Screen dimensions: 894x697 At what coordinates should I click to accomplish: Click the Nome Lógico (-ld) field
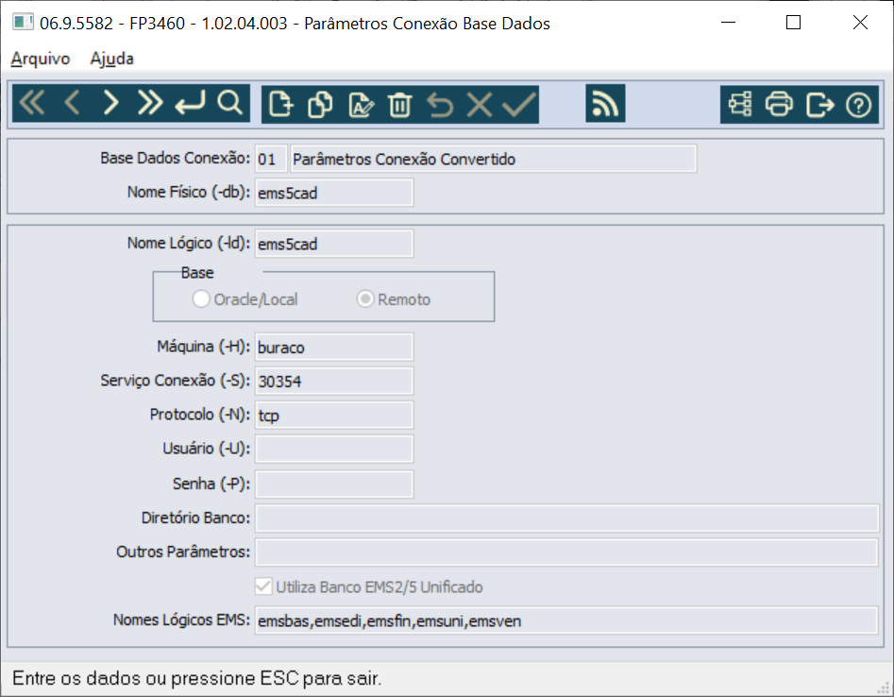coord(334,244)
